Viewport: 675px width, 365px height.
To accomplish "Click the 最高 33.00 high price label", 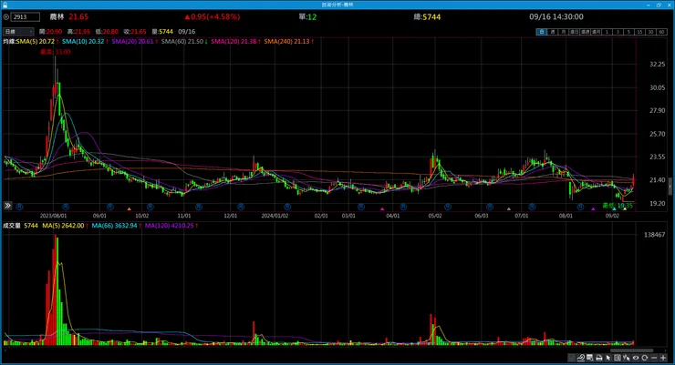I will (56, 52).
